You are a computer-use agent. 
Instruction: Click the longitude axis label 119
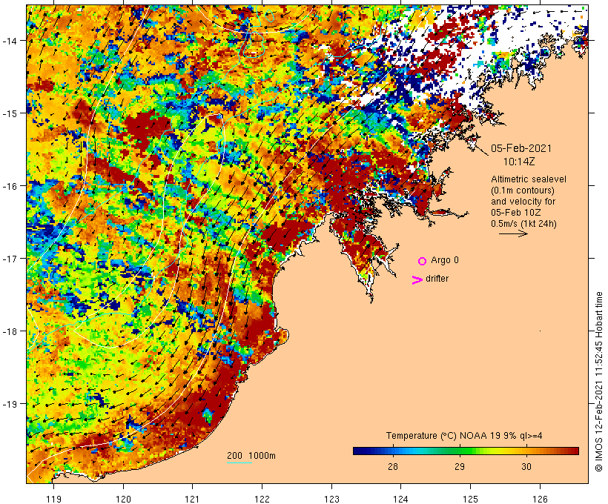click(53, 499)
